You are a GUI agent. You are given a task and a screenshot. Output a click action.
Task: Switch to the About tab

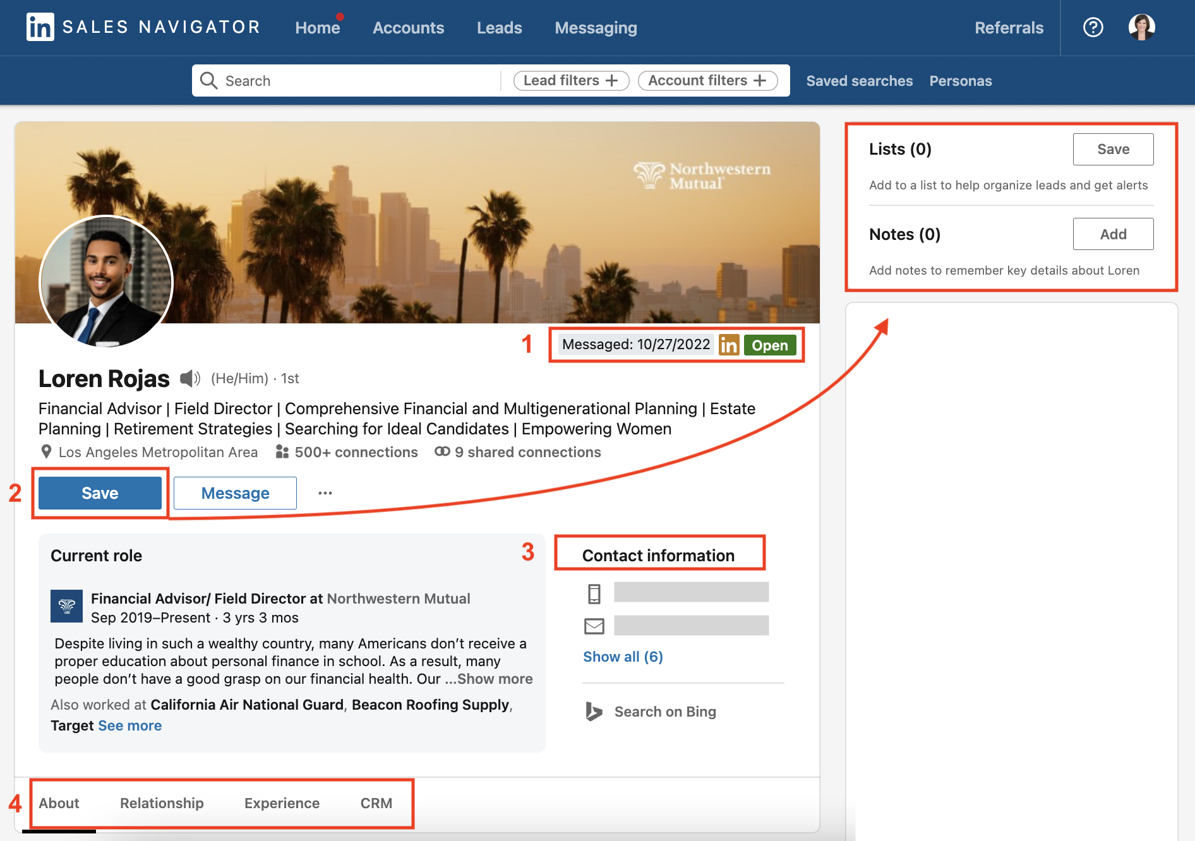pyautogui.click(x=59, y=803)
